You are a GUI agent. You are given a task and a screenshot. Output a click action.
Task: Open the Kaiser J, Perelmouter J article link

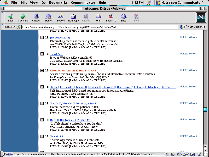113,87
